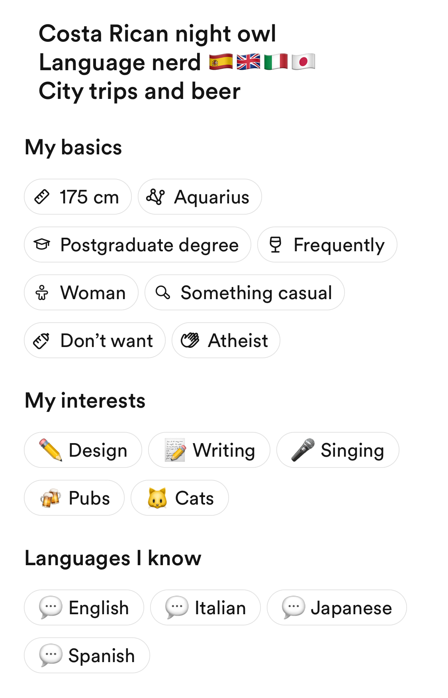Viewport: 448px width, 698px height.
Task: Tap the bio line City trips and beer
Action: pyautogui.click(x=140, y=91)
